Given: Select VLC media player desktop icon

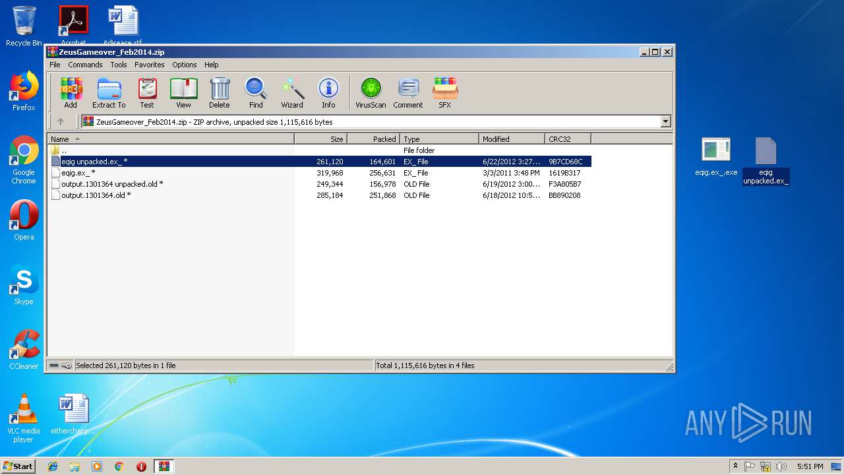Looking at the screenshot, I should [x=24, y=418].
